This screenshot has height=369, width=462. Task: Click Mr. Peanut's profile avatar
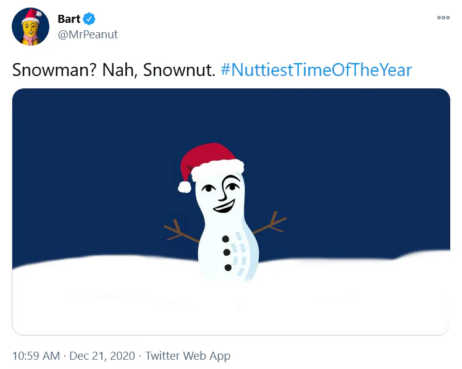point(30,27)
